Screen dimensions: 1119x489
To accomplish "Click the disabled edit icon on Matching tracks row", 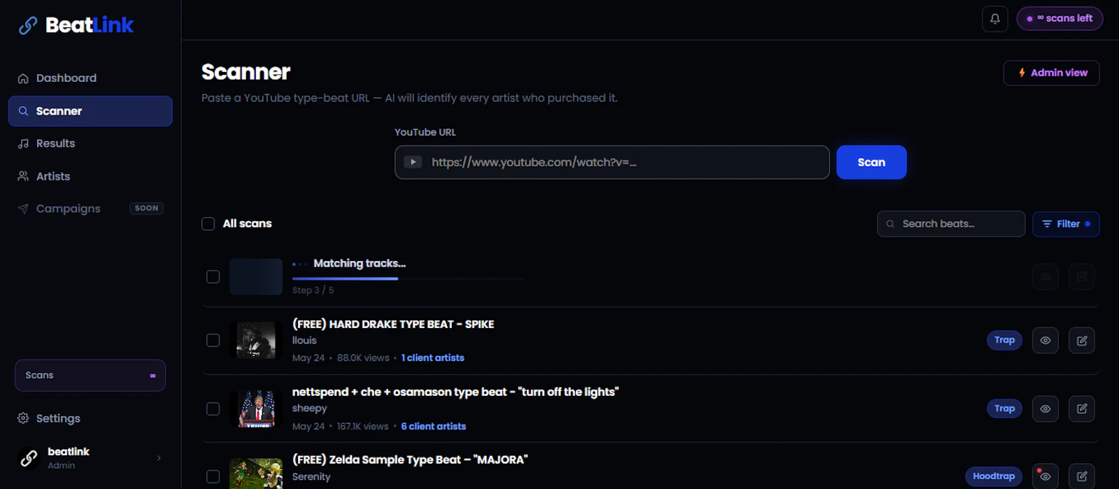I will click(1082, 277).
